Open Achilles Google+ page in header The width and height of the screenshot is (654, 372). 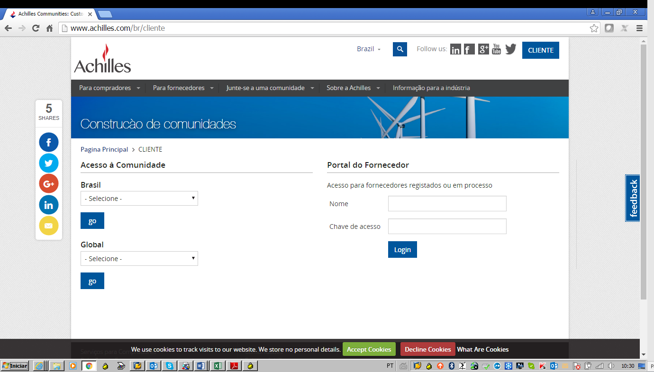pos(483,49)
